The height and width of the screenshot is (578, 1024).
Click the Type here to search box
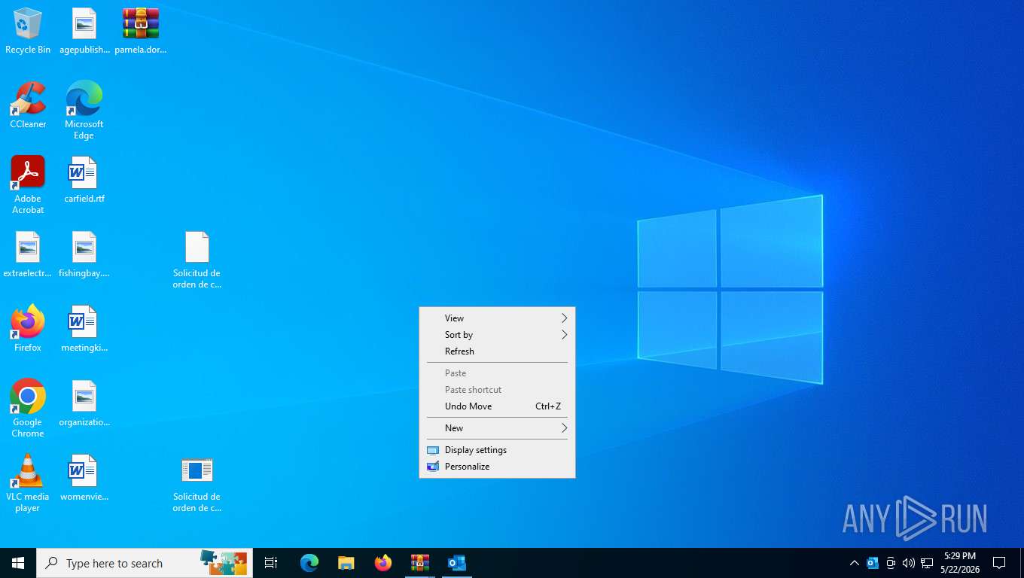(145, 563)
